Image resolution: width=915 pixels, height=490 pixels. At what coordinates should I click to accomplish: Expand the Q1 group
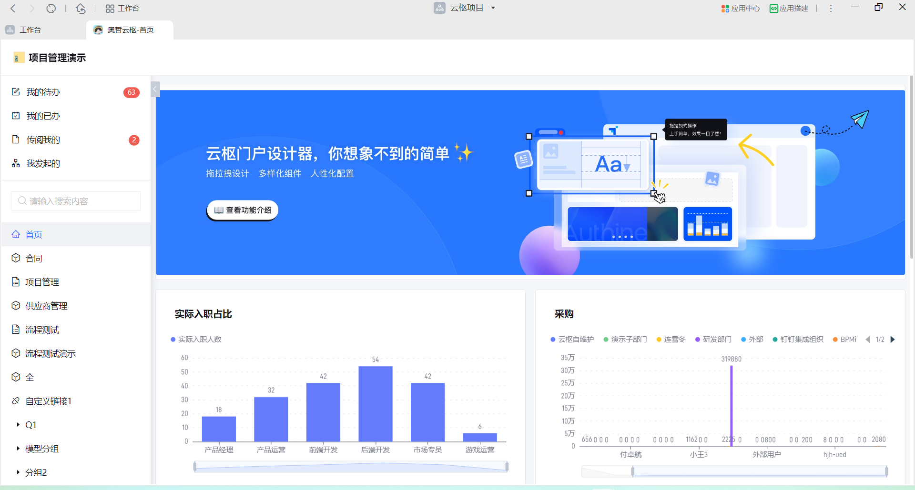18,424
